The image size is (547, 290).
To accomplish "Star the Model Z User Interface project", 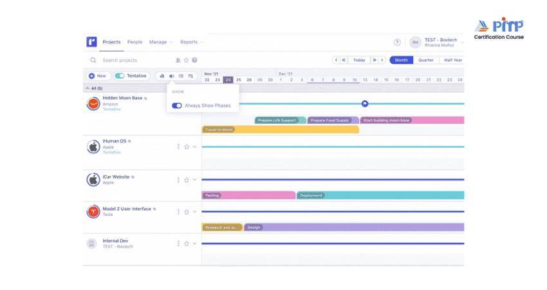I will click(187, 212).
